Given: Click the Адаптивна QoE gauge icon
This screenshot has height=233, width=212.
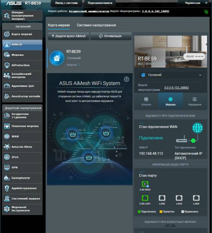Looking at the screenshot, I should click(x=7, y=86).
